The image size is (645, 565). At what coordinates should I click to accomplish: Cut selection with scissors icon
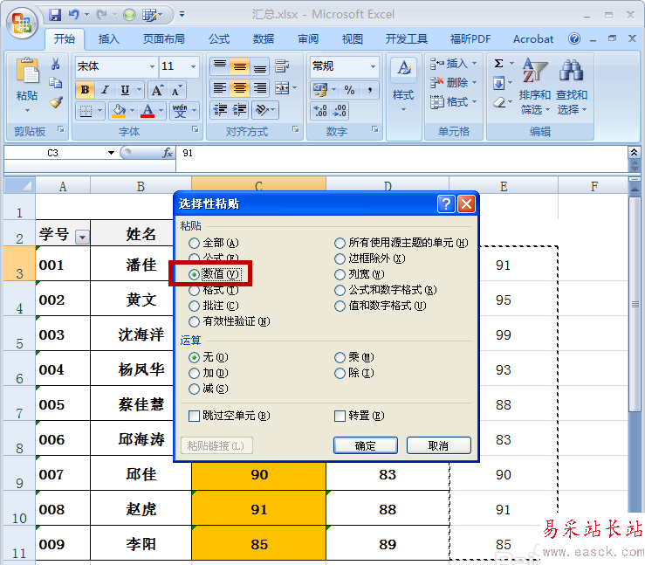click(55, 64)
